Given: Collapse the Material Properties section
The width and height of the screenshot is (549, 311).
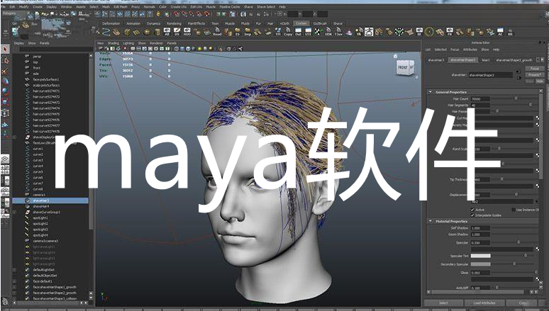Looking at the screenshot, I should [431, 221].
